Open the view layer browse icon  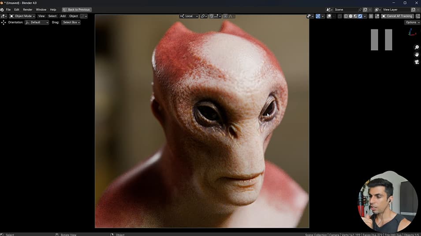click(x=378, y=10)
